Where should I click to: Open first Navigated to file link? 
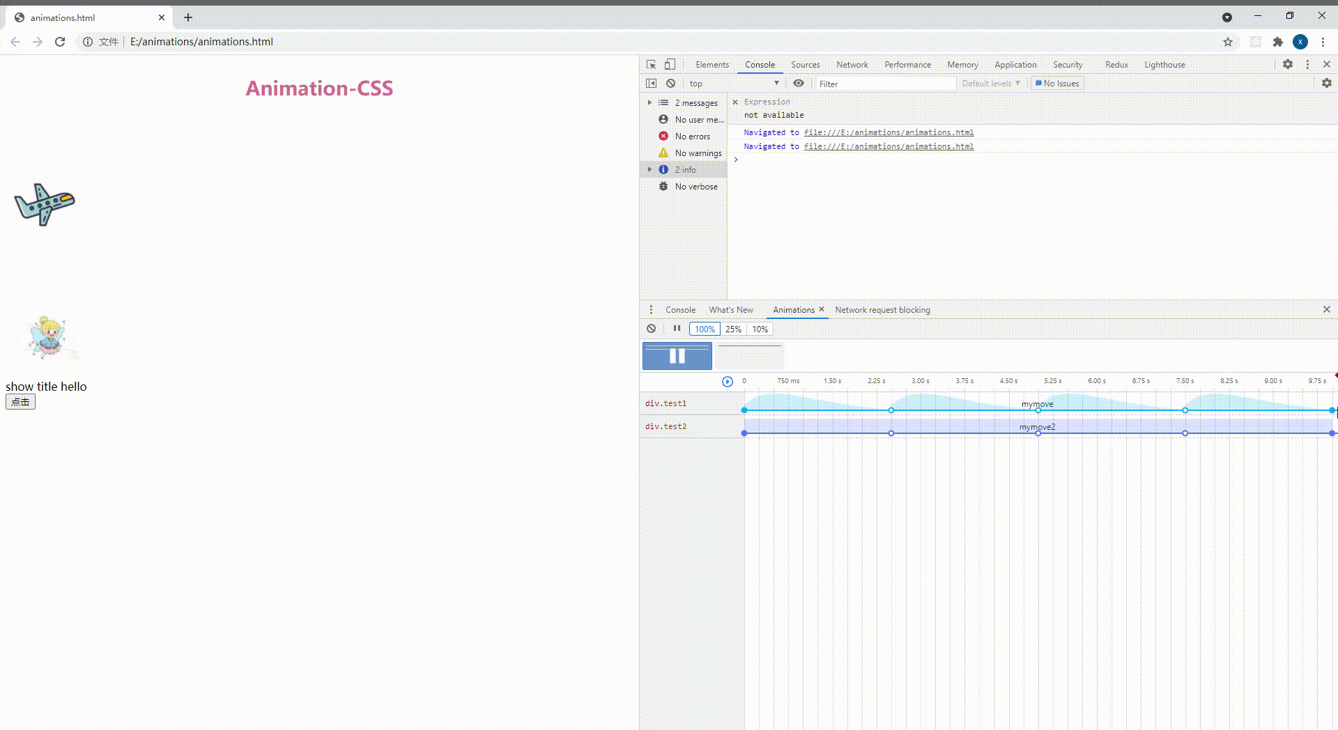889,132
